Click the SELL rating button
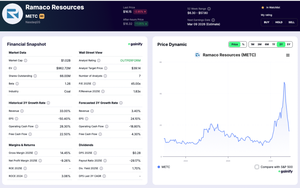300x188 pixels. point(292,22)
